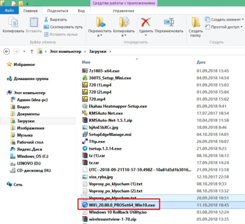Viewport: 245px width, 224px height.
Task: Open Изображения folder in the sidebar
Action: 27,128
